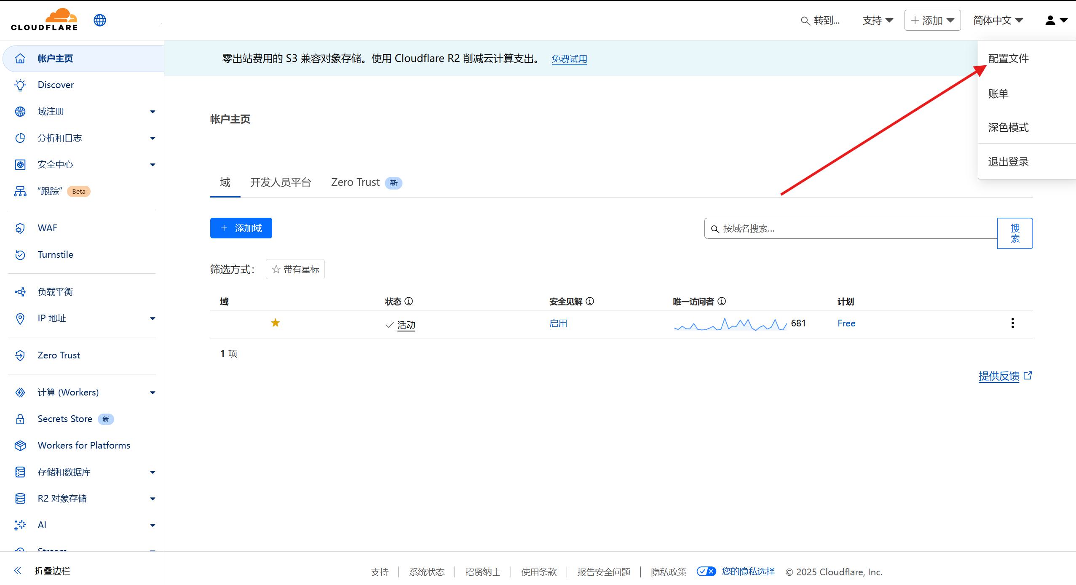Click the R2 对象存储 database icon
This screenshot has height=585, width=1076.
click(x=20, y=499)
